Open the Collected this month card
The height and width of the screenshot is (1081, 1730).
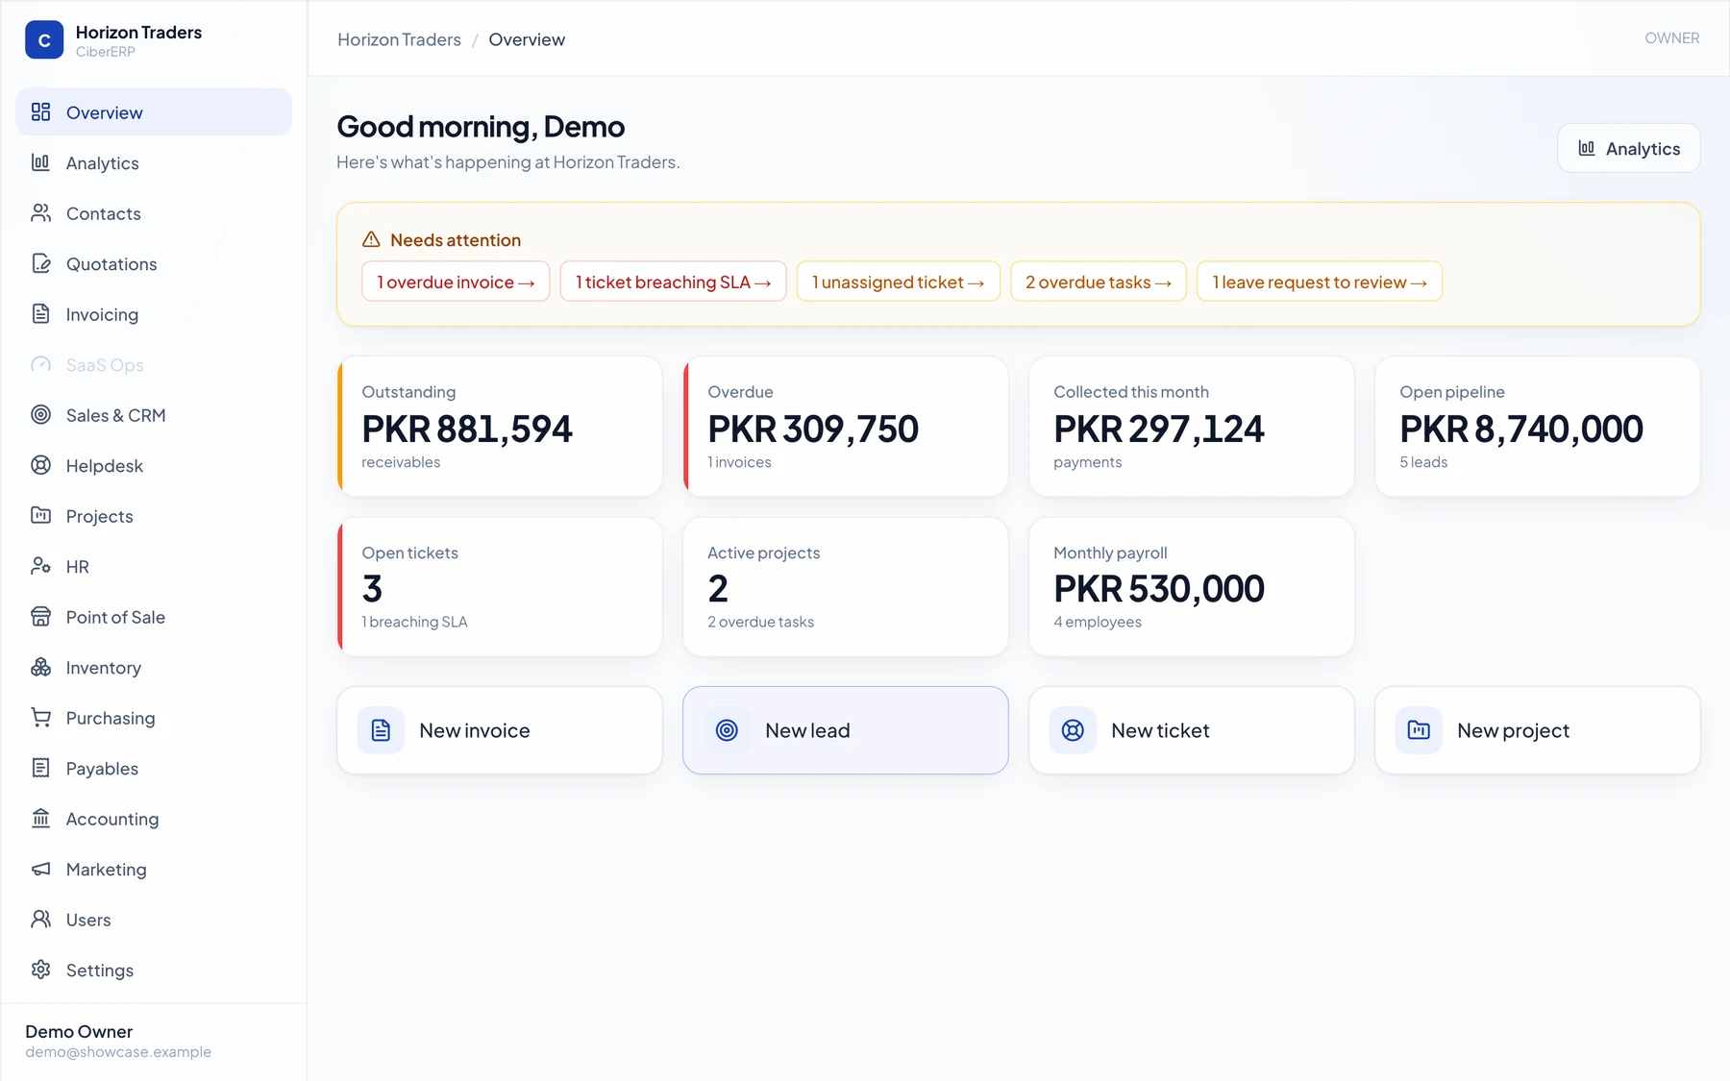click(x=1192, y=427)
